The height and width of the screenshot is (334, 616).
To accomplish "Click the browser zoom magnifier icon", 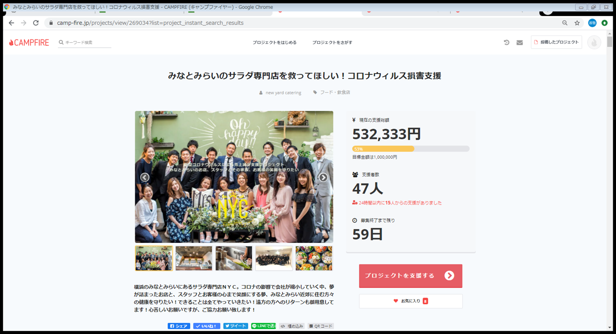I will pyautogui.click(x=565, y=23).
